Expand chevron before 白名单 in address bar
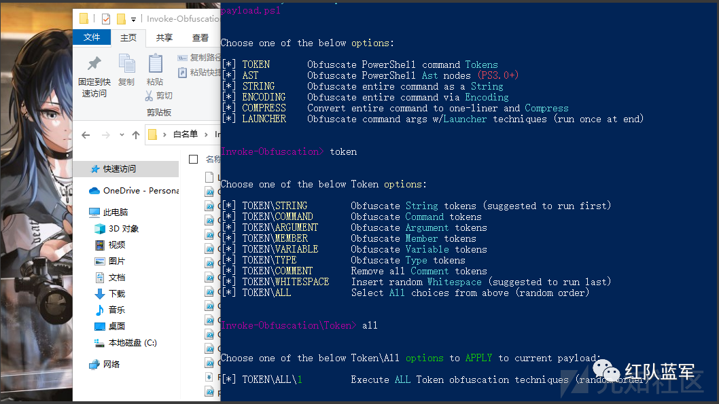This screenshot has height=404, width=719. click(164, 134)
